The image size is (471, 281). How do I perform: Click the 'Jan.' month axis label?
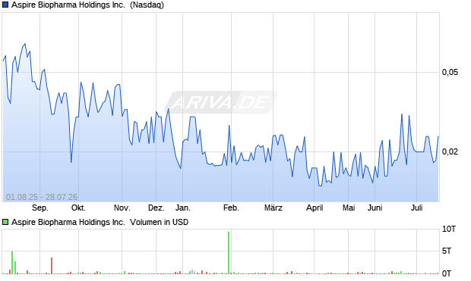pyautogui.click(x=182, y=208)
